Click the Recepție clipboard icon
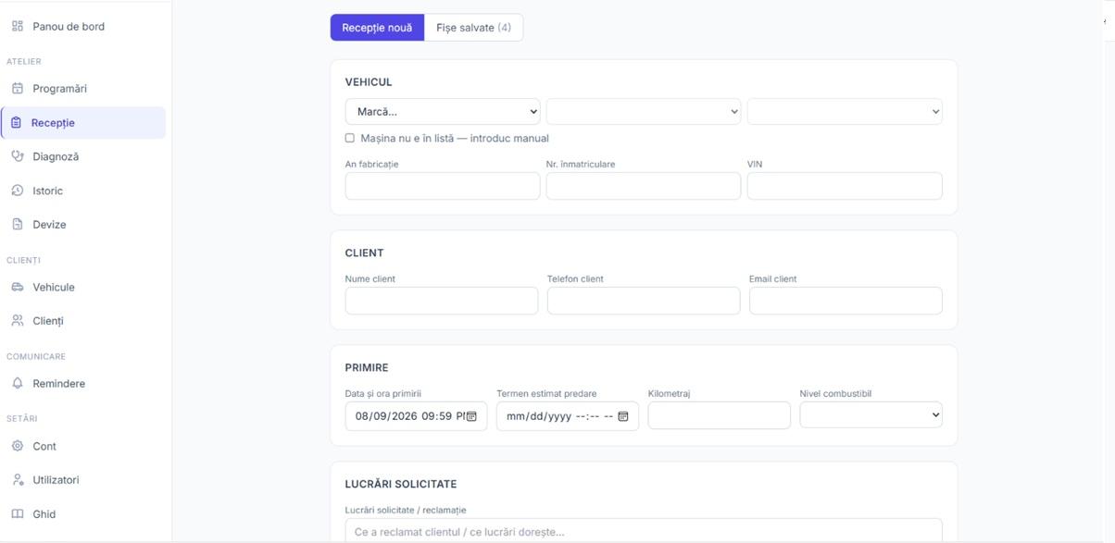 tap(16, 122)
